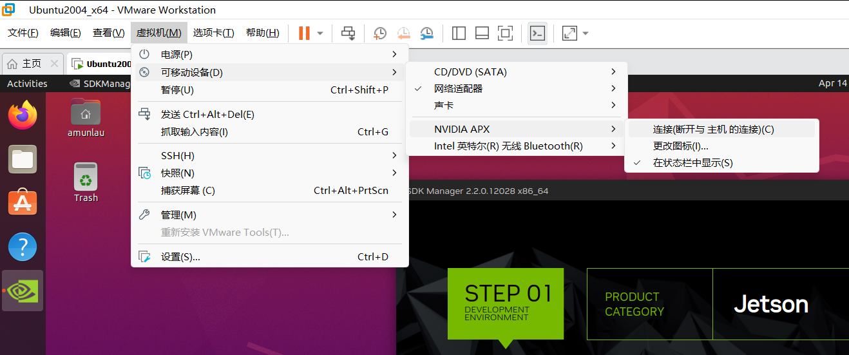Viewport: 849px width, 355px height.
Task: Toggle 在状态栏中显示(S) checkmark
Action: (721, 162)
